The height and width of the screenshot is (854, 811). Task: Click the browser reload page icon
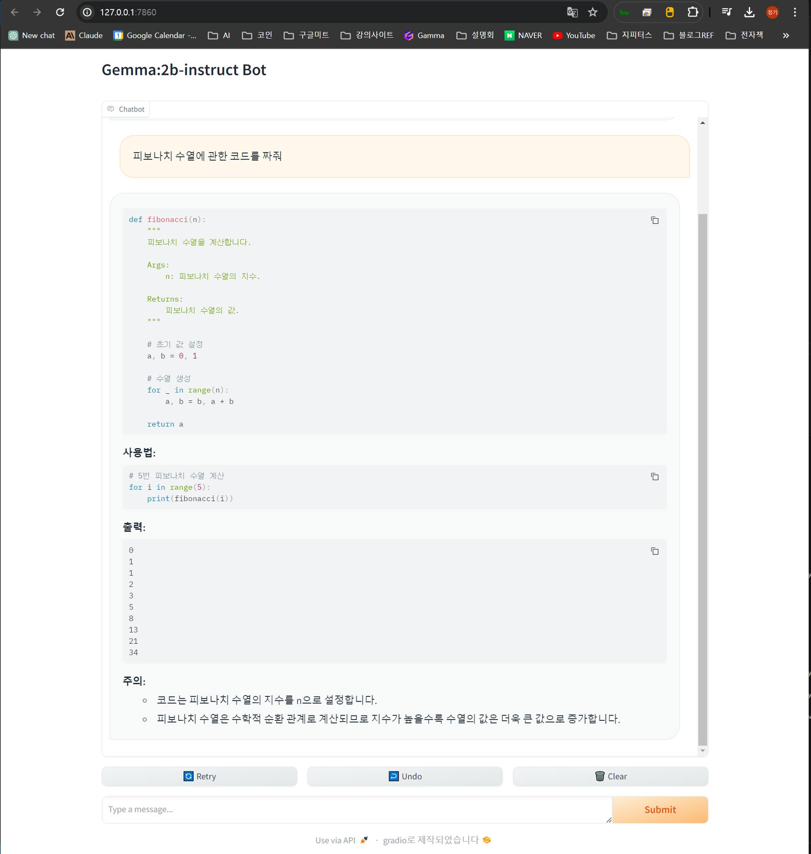60,12
